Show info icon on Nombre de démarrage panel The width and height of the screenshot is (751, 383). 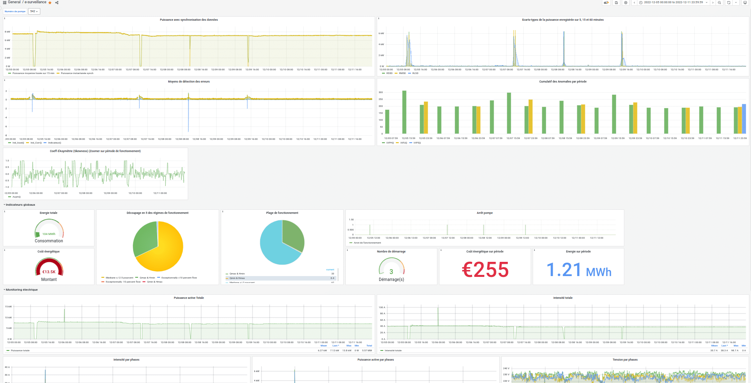click(x=347, y=250)
